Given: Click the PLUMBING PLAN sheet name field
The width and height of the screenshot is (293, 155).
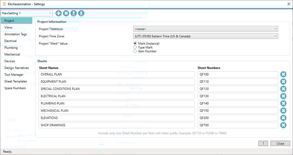Looking at the screenshot, I should coord(116,104).
